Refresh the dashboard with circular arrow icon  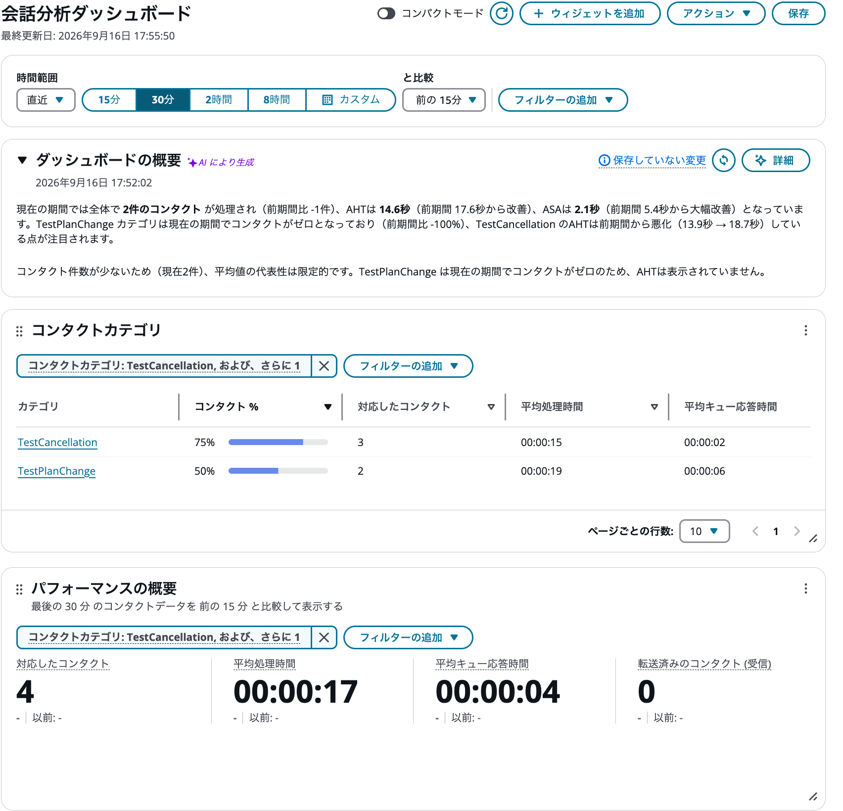coord(501,13)
